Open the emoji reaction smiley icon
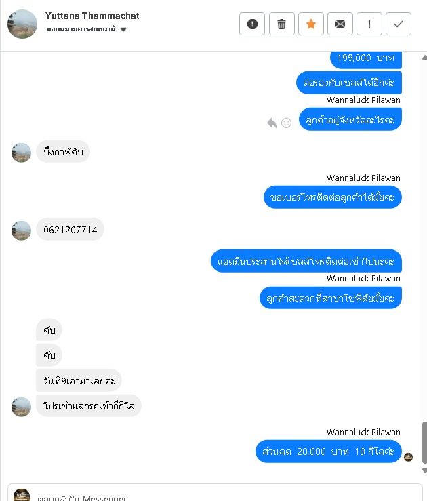The height and width of the screenshot is (501, 427). pyautogui.click(x=286, y=123)
